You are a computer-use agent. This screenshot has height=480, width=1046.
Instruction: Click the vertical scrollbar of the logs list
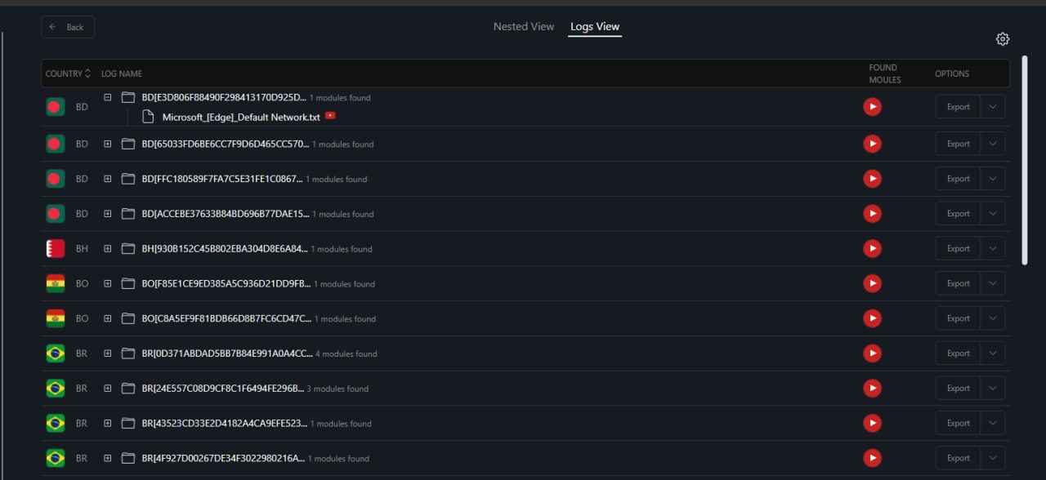coord(1025,160)
